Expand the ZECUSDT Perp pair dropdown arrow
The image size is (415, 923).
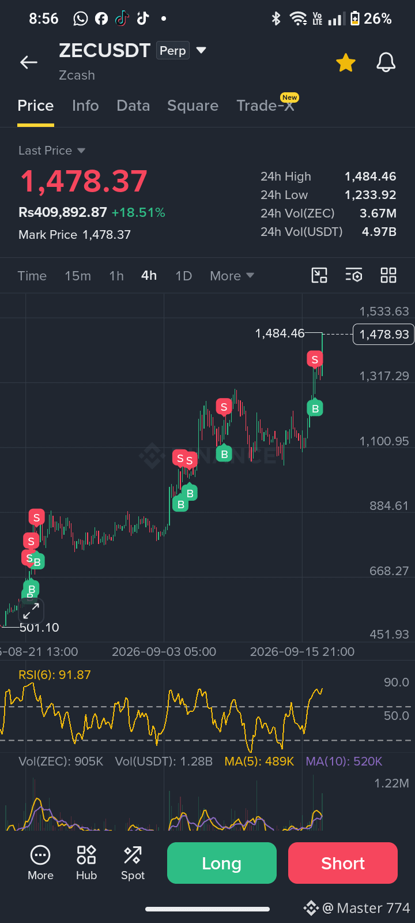point(201,50)
